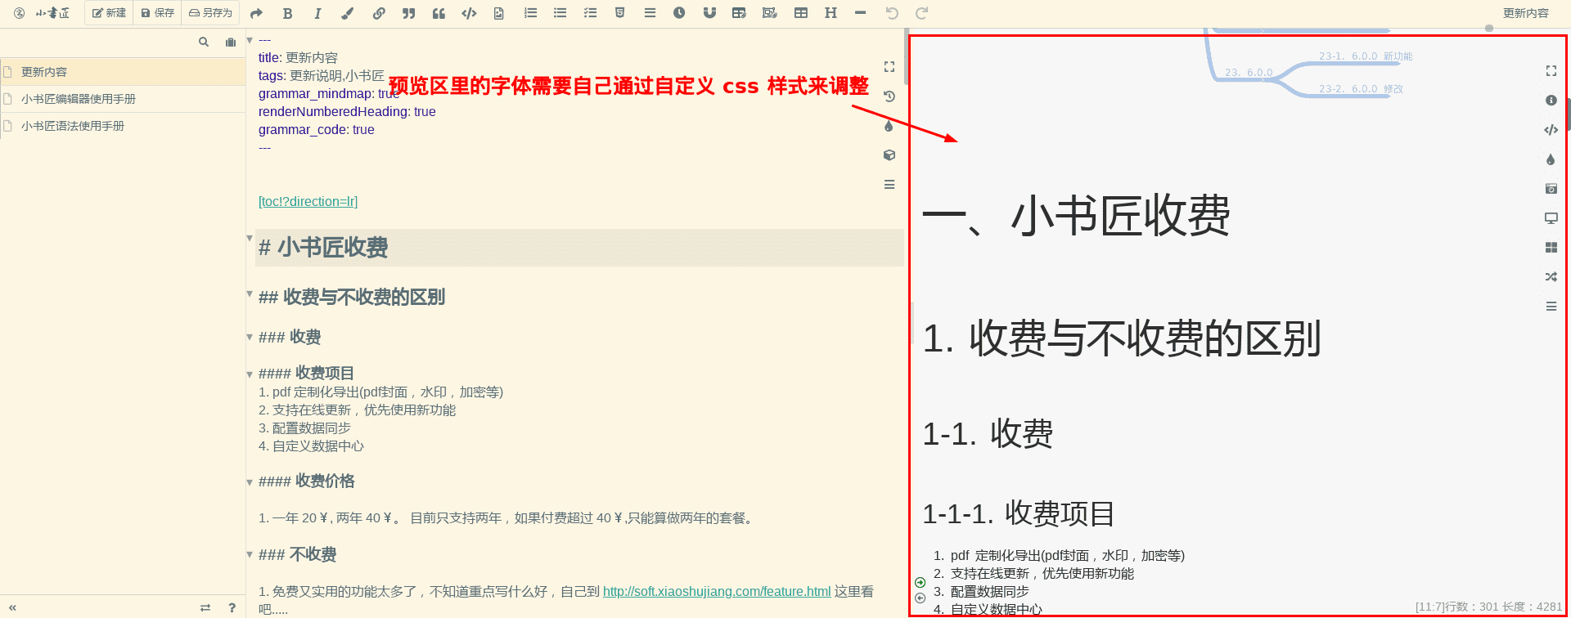Click the magnet-shaped toolbar icon
1571x618 pixels.
point(709,13)
